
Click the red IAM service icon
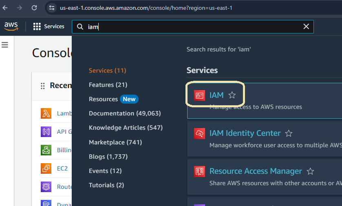(199, 95)
